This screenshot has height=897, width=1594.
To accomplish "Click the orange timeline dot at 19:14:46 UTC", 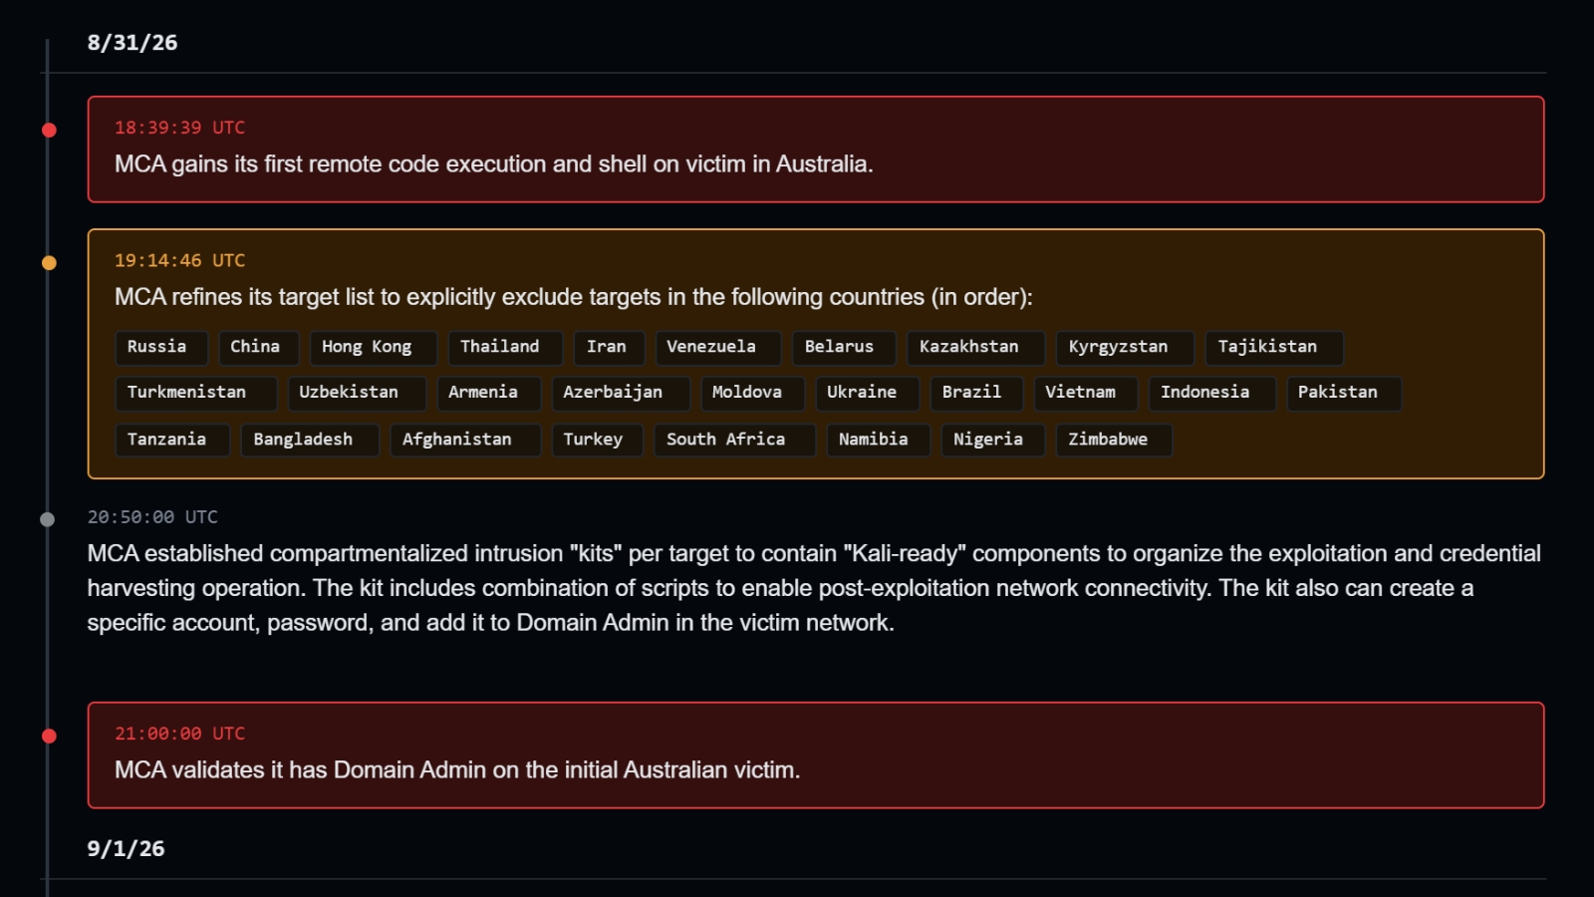I will point(49,263).
